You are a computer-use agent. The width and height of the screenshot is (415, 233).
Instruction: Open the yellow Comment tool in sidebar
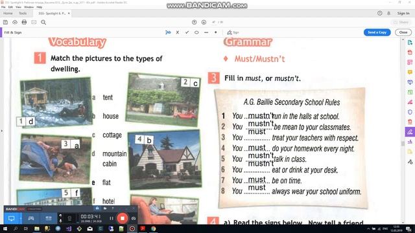pos(410,72)
